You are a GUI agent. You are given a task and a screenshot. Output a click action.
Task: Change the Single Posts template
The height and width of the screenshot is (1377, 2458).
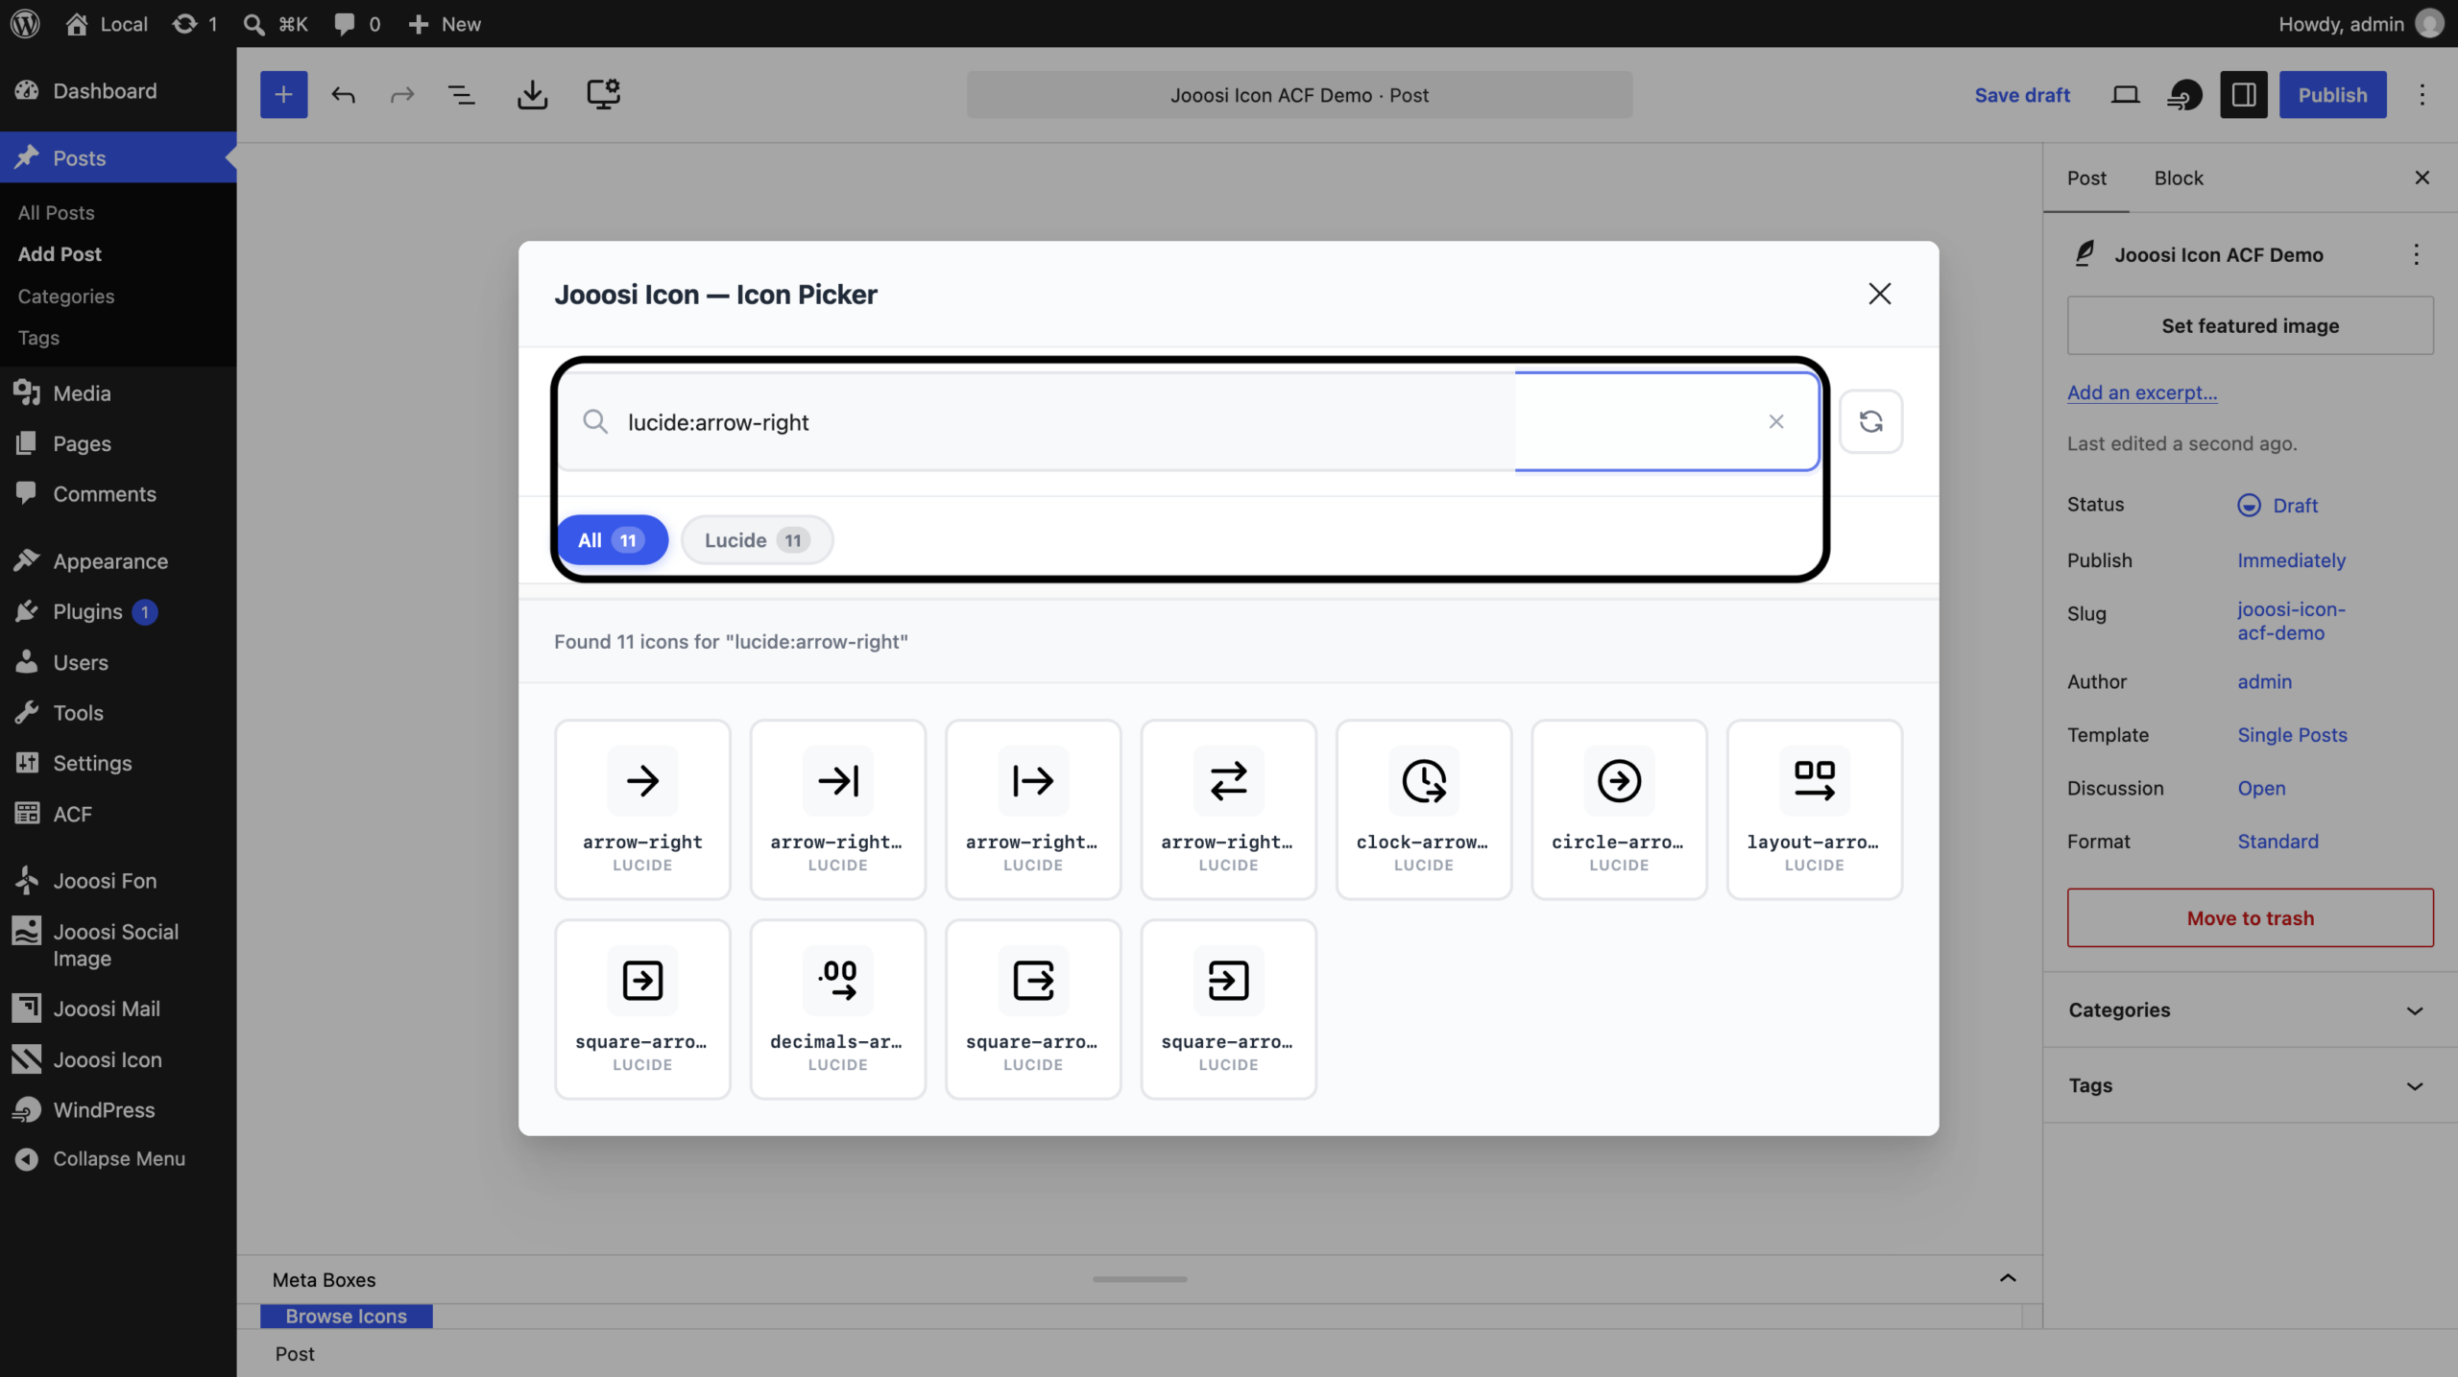[2292, 735]
